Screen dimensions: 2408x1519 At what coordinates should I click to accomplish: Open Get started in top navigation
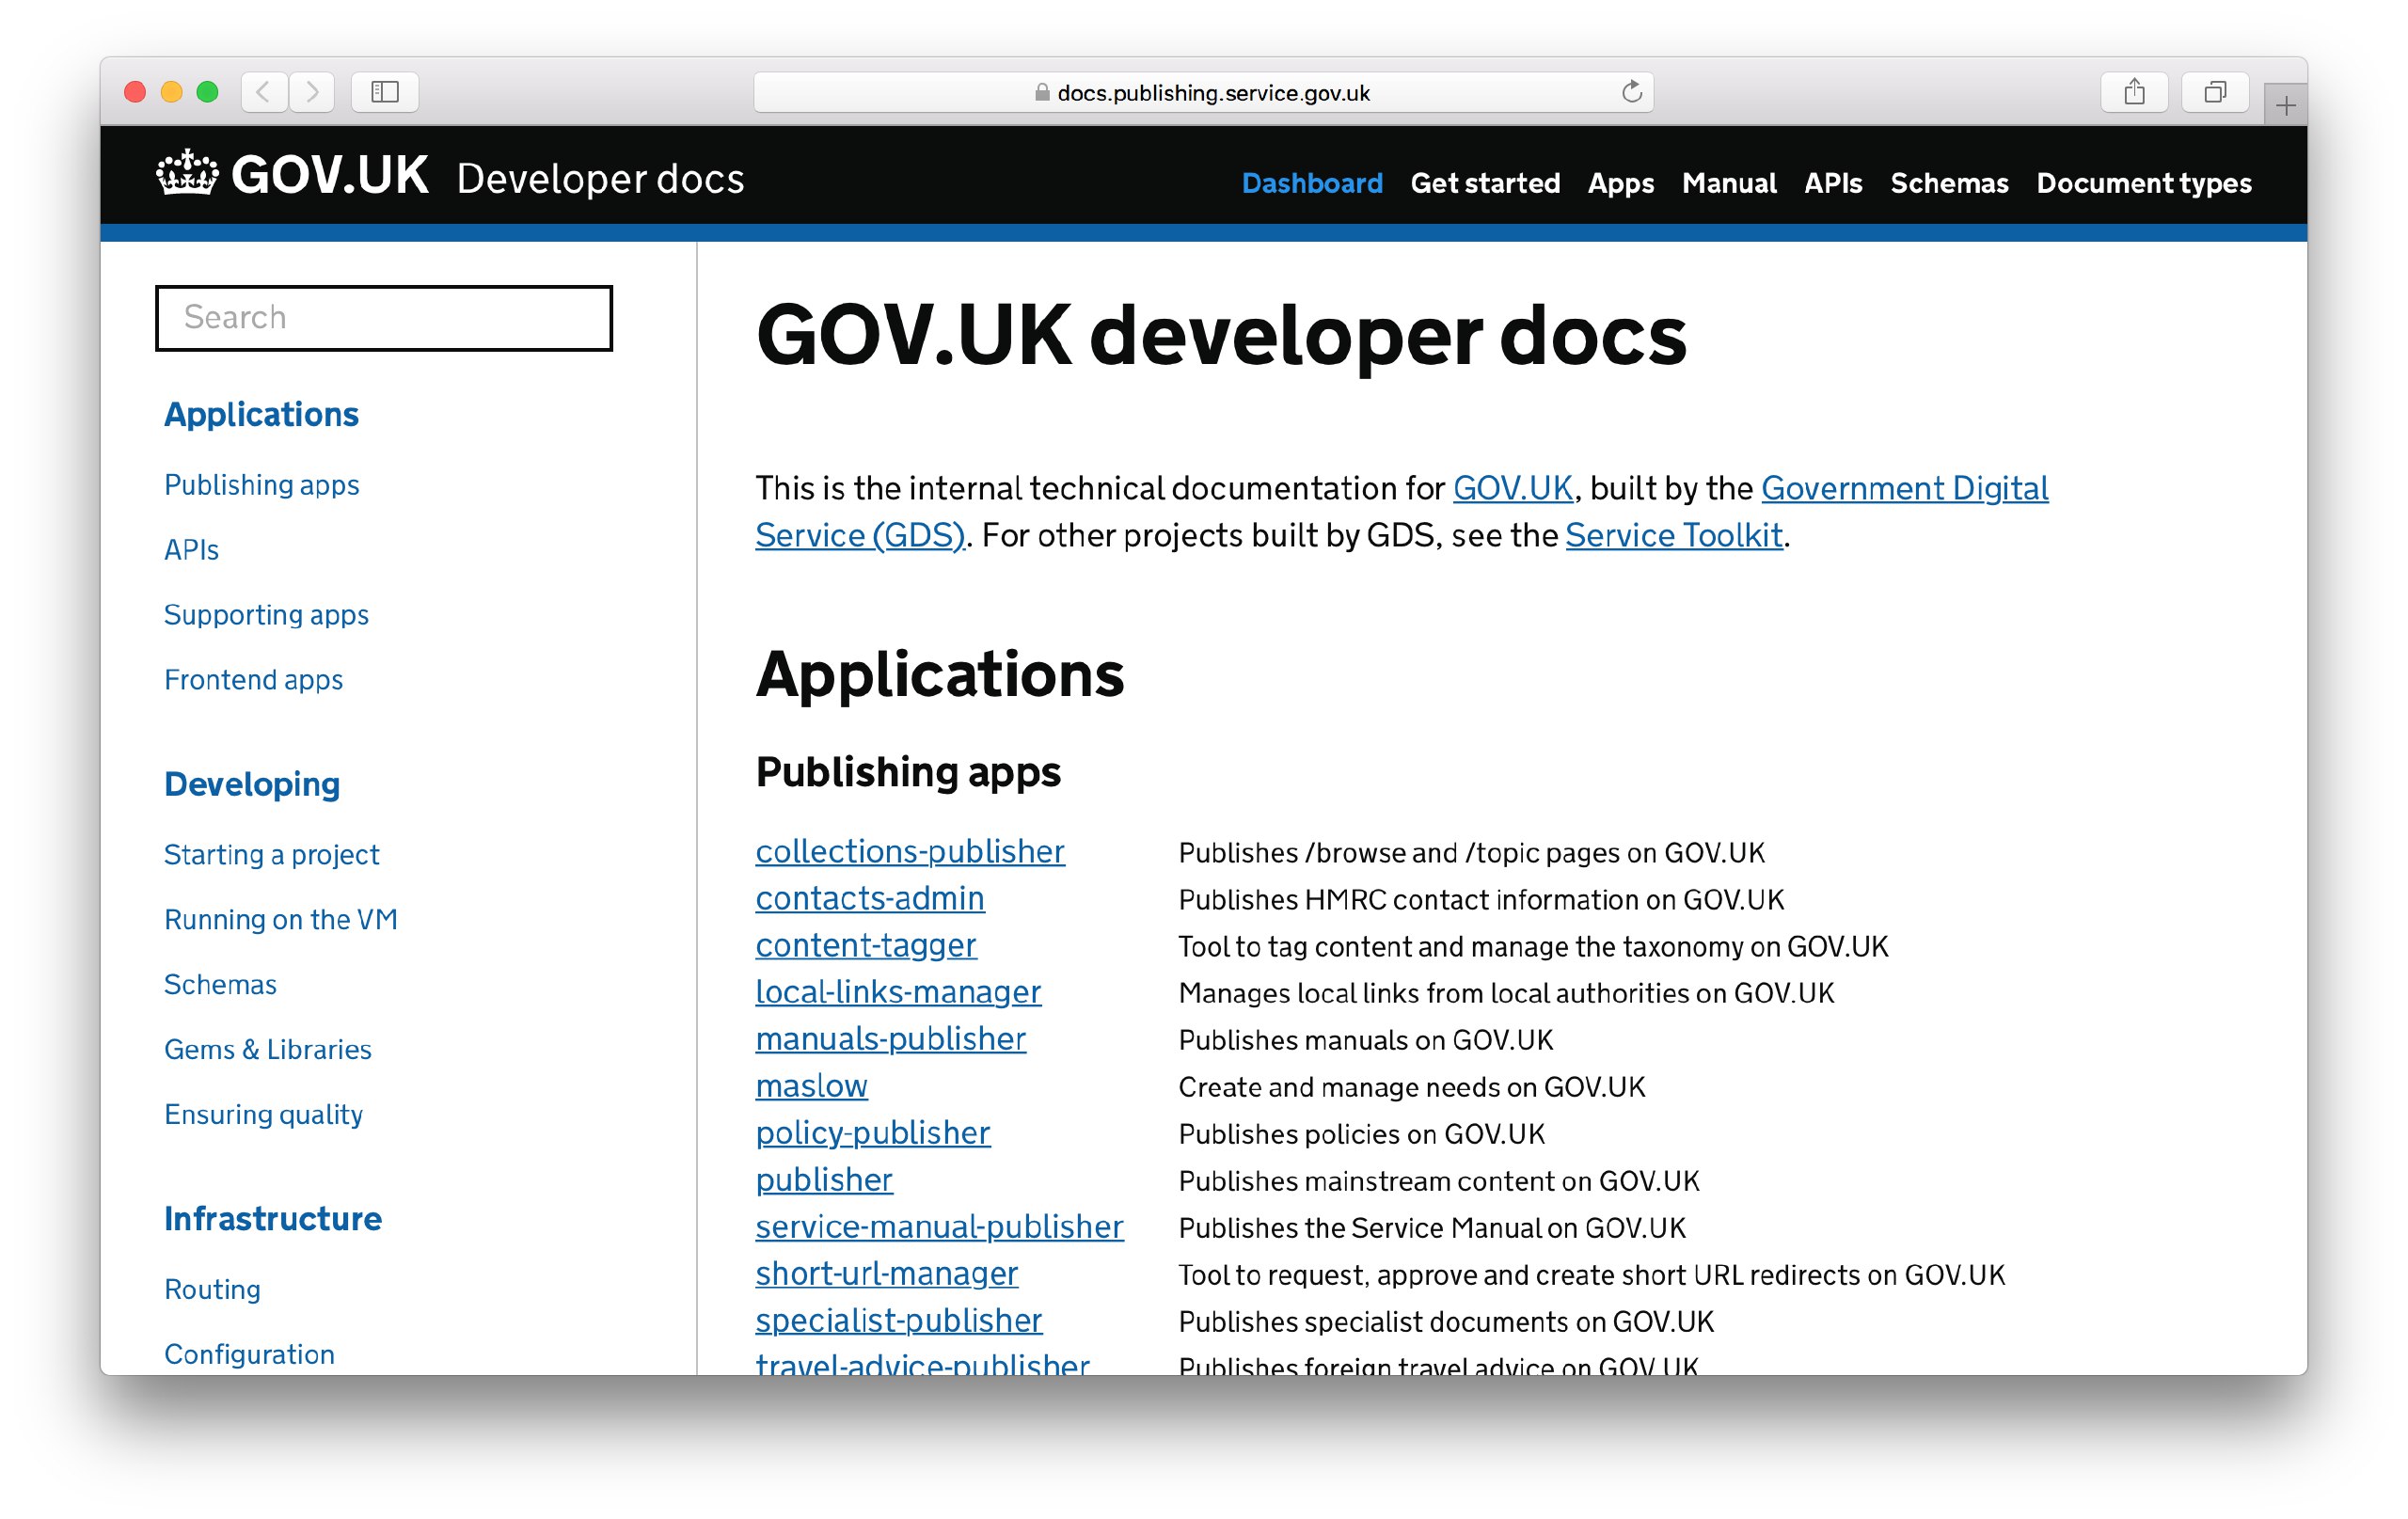1485,183
